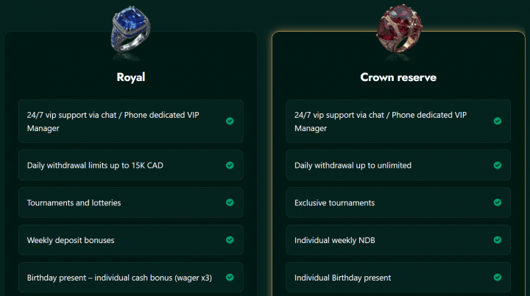Click checkmark beside Individual Birthday present

point(498,278)
